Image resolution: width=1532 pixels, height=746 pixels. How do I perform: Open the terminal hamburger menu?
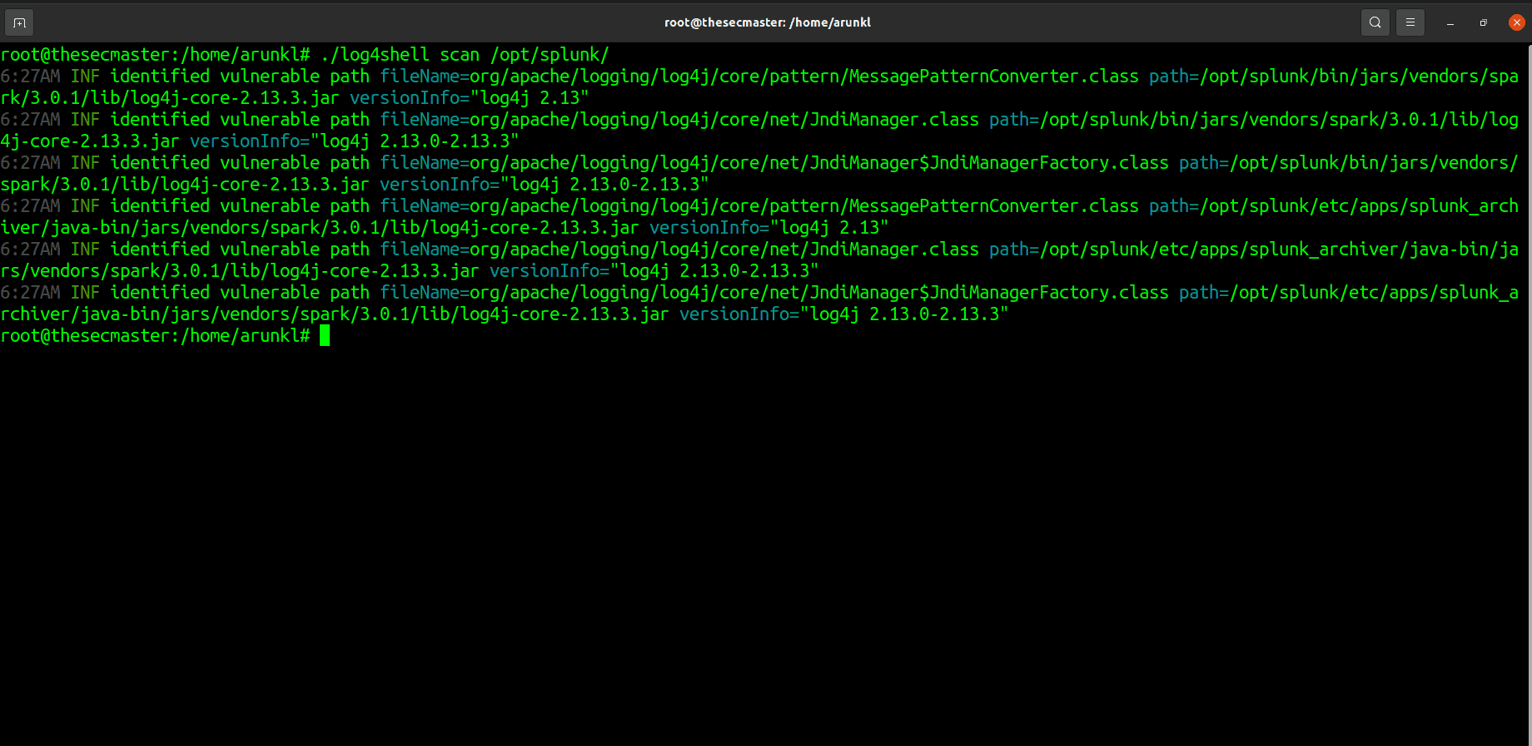point(1410,22)
